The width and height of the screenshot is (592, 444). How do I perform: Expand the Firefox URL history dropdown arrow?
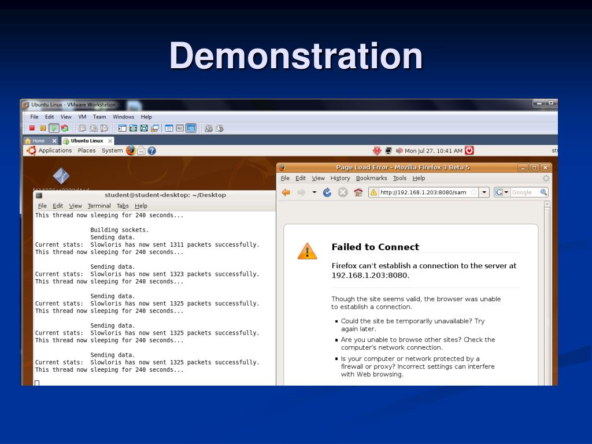484,193
